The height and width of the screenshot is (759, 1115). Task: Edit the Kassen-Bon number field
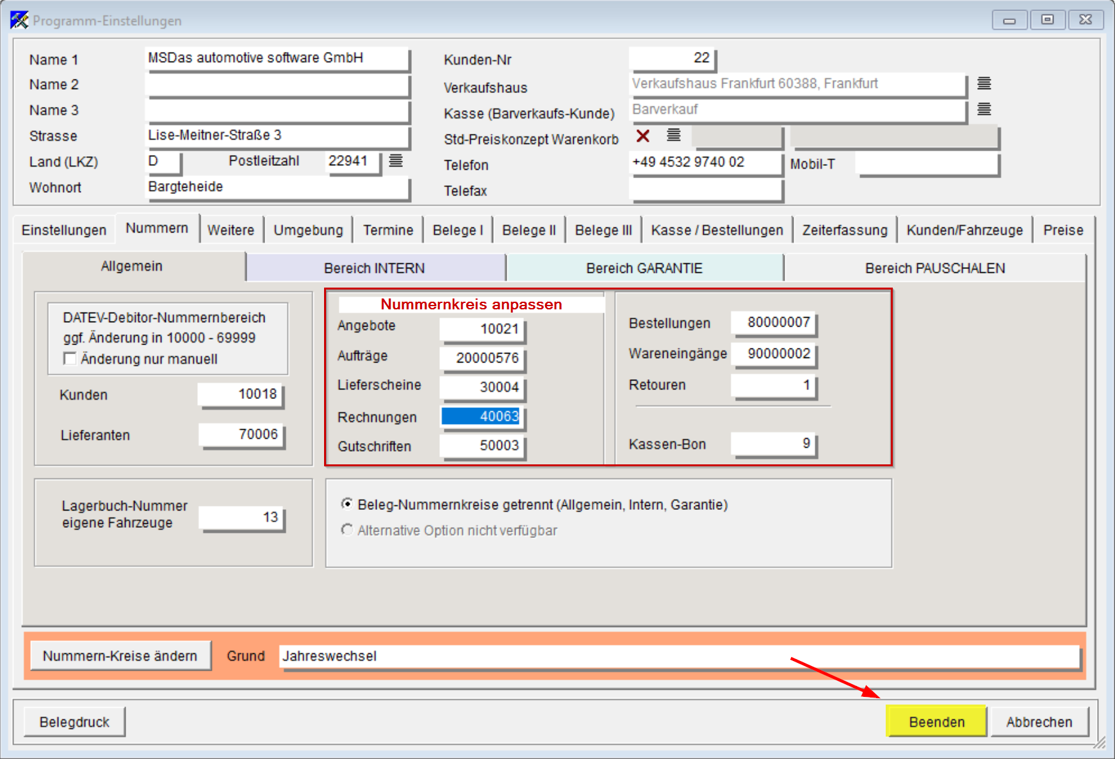pos(774,444)
